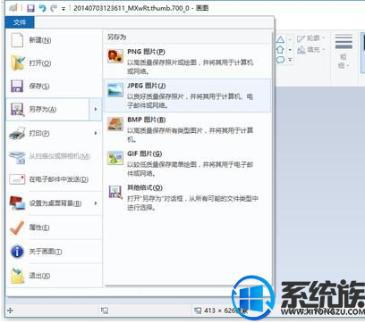
Task: Click the desktop background monitor icon
Action: tap(17, 203)
